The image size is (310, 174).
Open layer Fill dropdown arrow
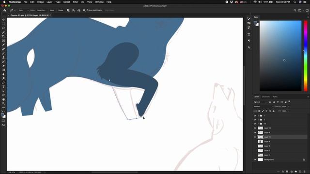[x=289, y=111]
